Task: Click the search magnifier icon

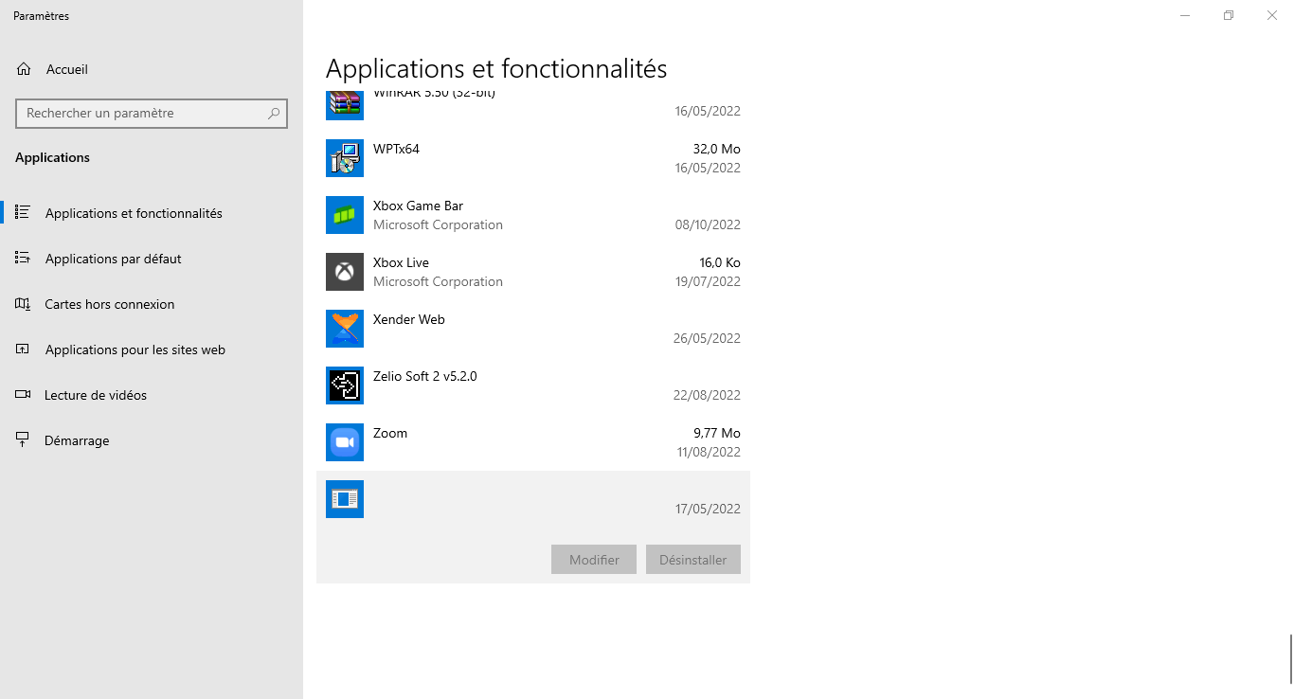Action: [x=274, y=114]
